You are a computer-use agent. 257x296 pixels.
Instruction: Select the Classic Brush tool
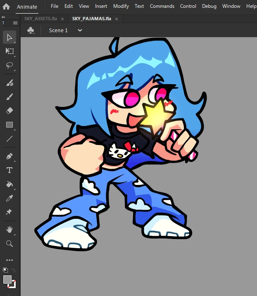[x=10, y=97]
